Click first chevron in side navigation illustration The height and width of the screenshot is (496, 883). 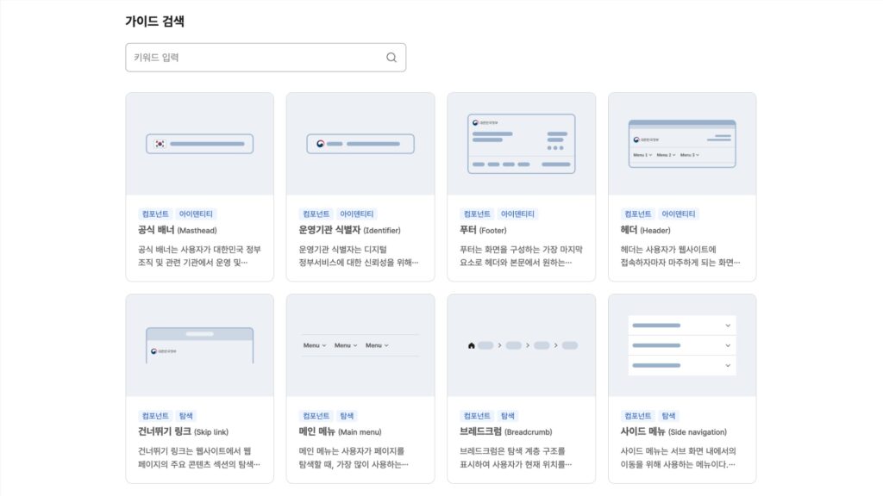728,325
